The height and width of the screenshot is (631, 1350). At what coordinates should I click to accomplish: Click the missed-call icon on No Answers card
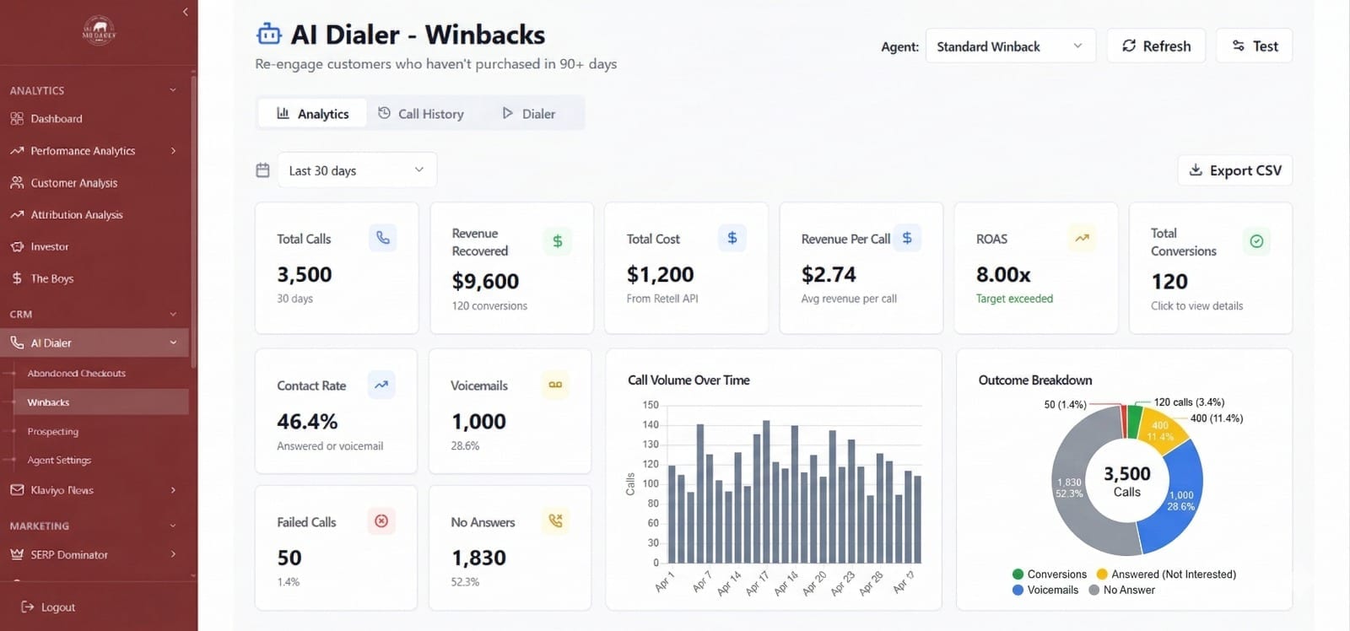(x=555, y=521)
